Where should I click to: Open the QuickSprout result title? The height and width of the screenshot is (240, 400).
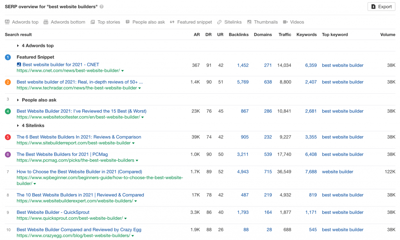coord(53,212)
